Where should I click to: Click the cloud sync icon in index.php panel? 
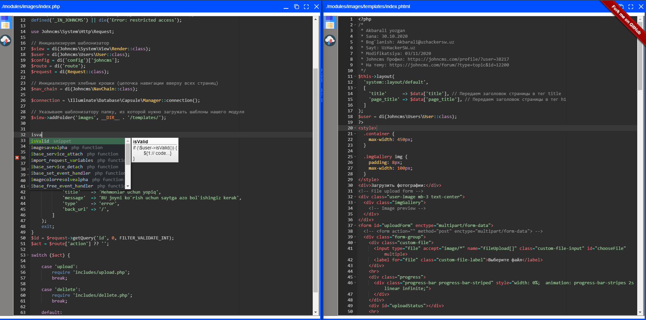6,41
